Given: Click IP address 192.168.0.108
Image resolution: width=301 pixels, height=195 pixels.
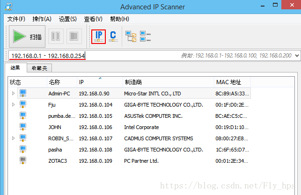Looking at the screenshot, I should pyautogui.click(x=95, y=150).
